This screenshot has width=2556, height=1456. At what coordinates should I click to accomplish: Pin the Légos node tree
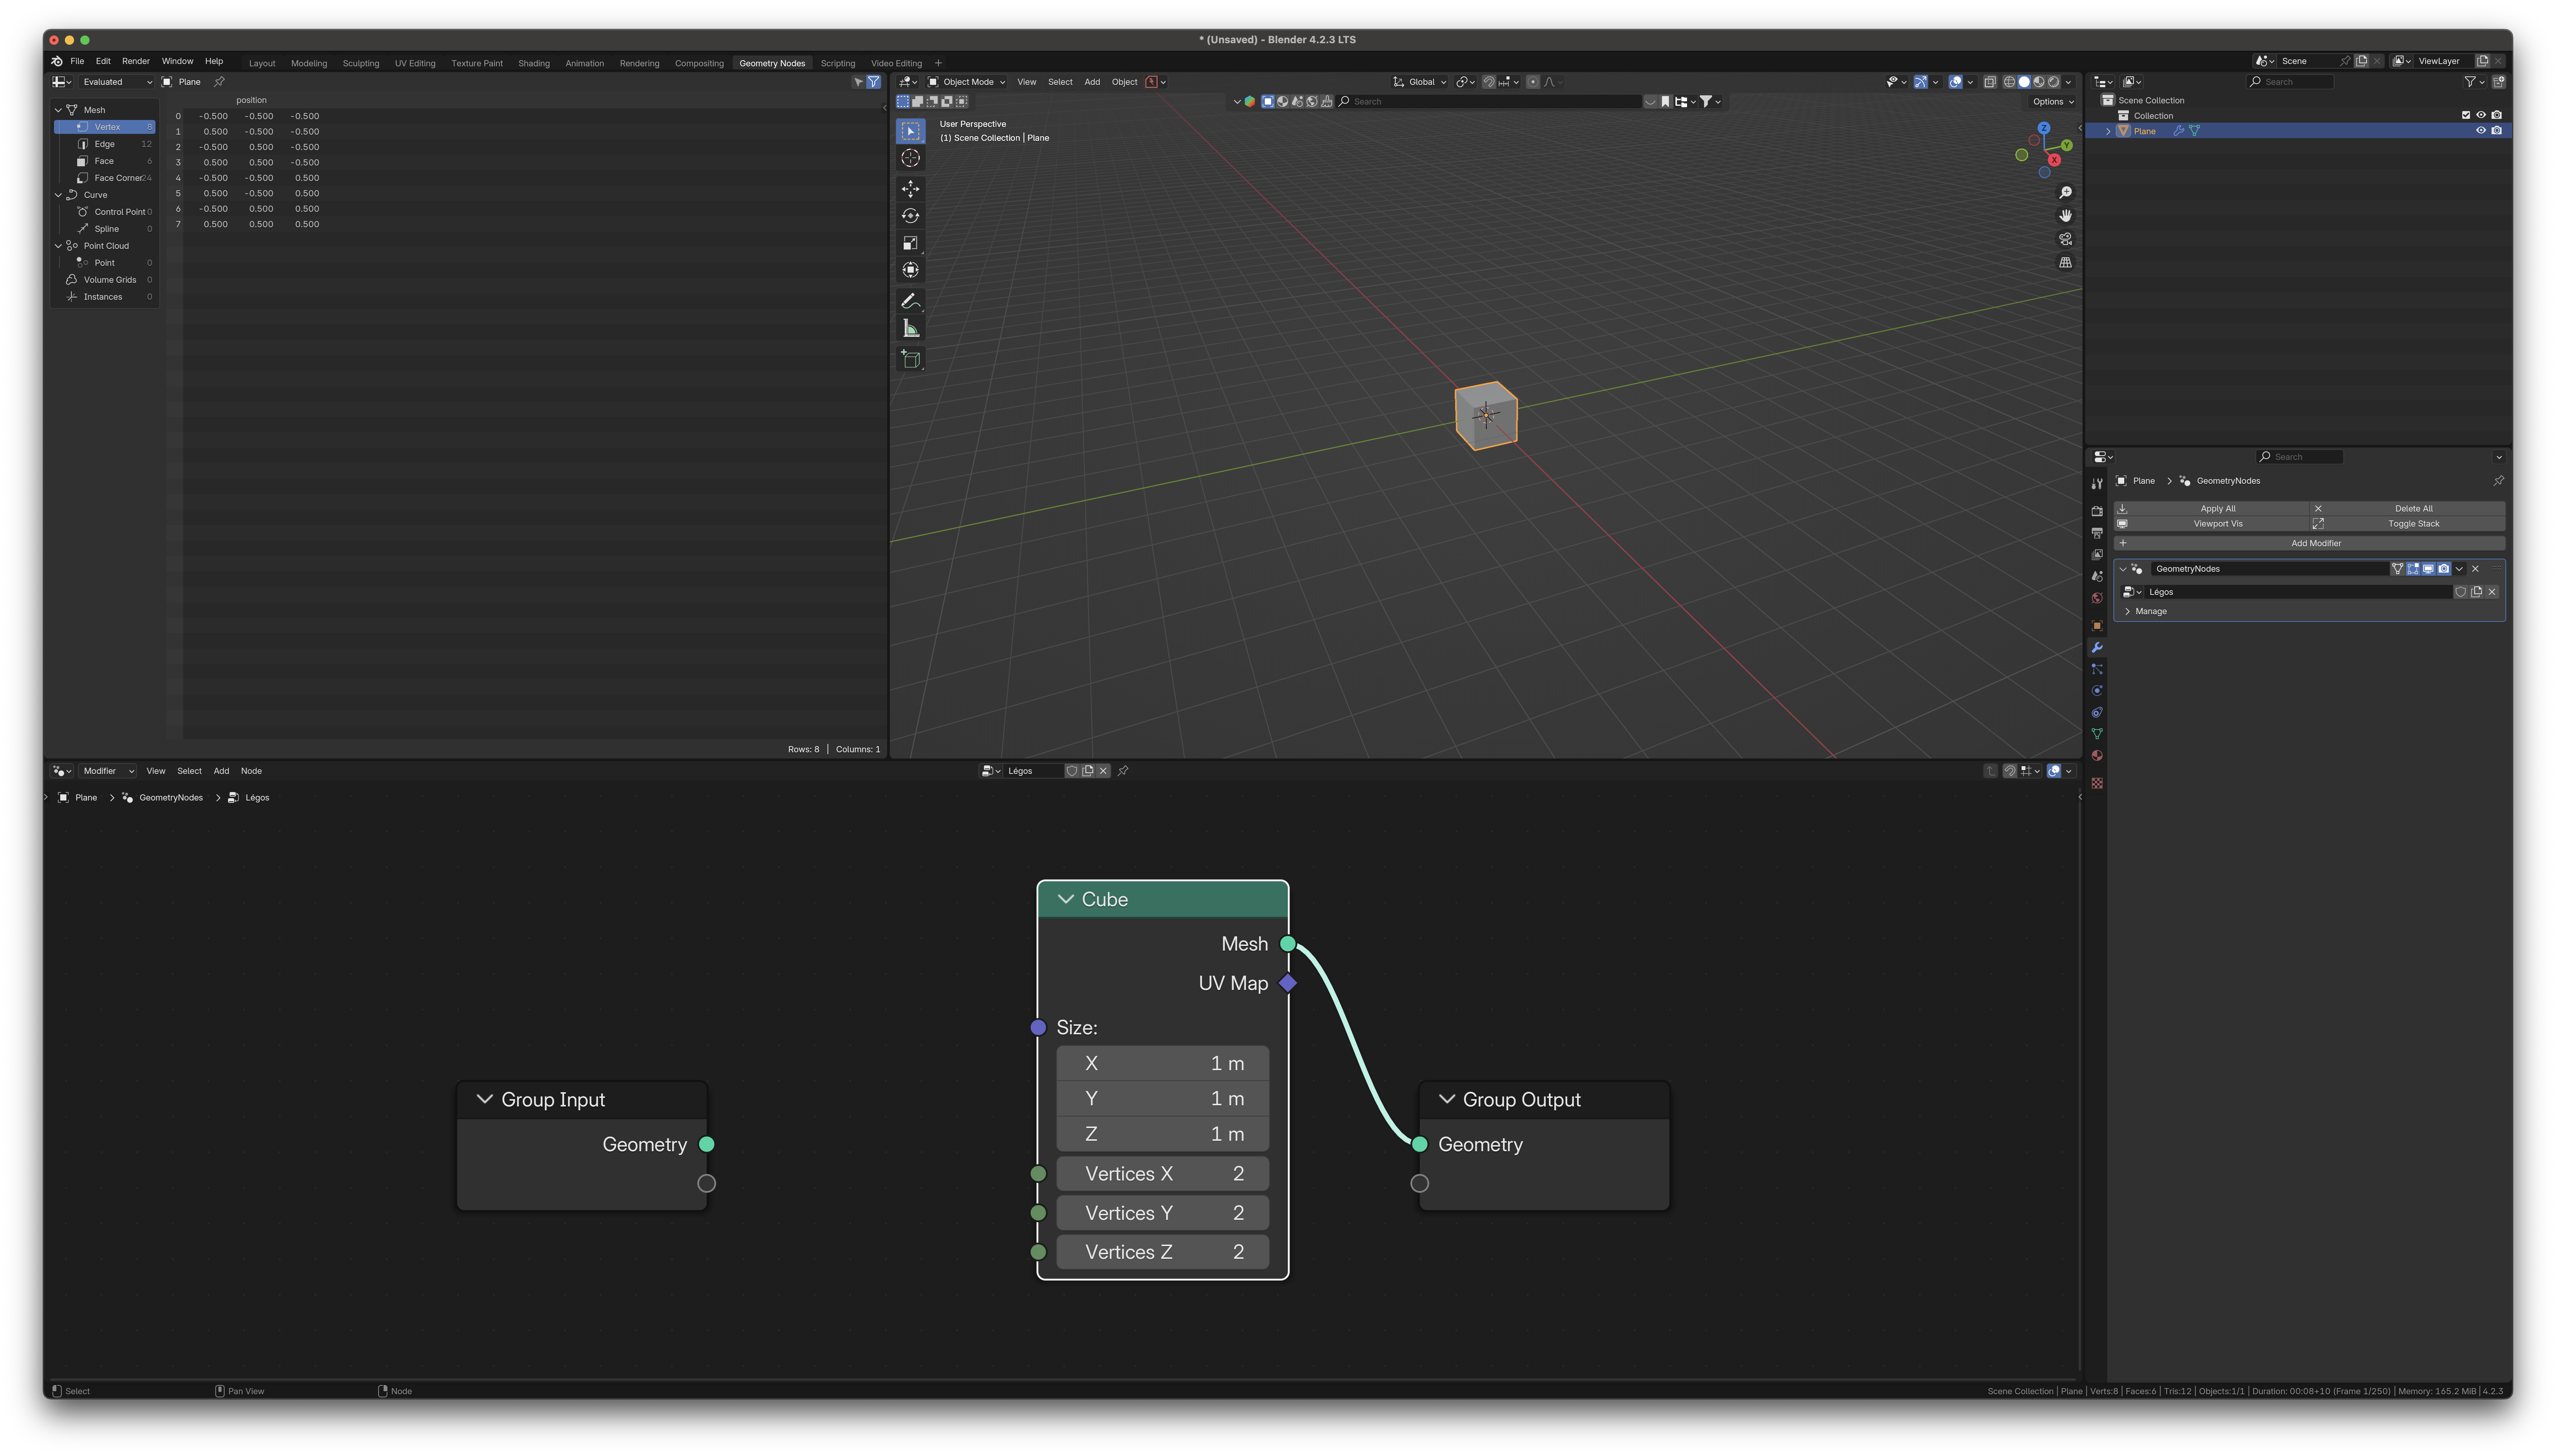(x=1123, y=771)
